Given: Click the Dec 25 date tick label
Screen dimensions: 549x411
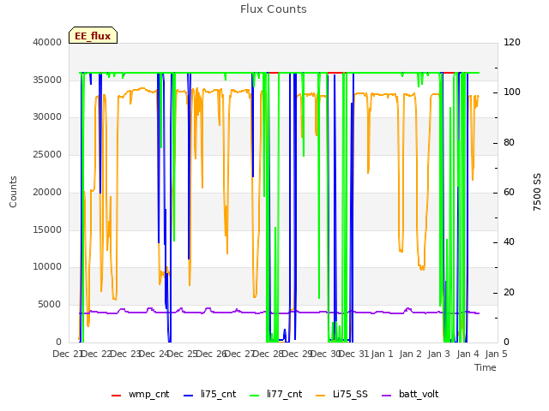Looking at the screenshot, I should coord(182,354).
